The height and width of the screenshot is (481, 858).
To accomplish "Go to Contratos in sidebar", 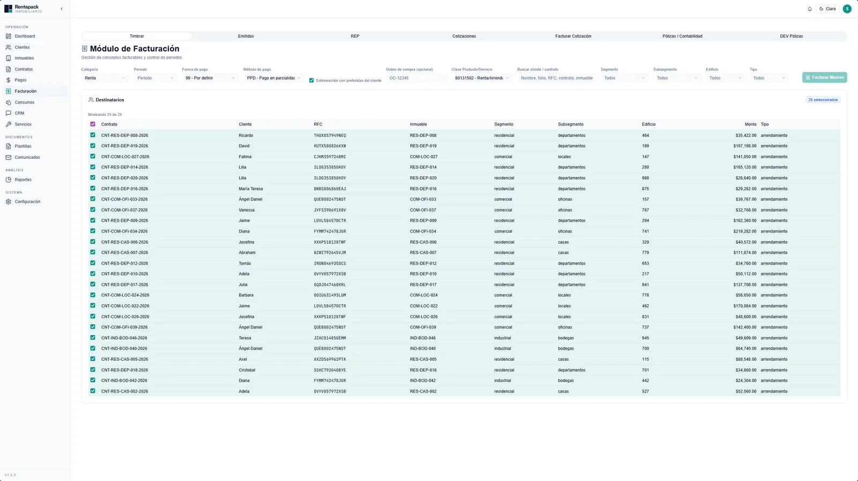I will tap(35, 69).
